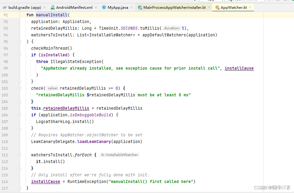Image resolution: width=294 pixels, height=193 pixels.
Task: Fold the isDebuggableBuild if-block at line 106
Action: [20, 115]
